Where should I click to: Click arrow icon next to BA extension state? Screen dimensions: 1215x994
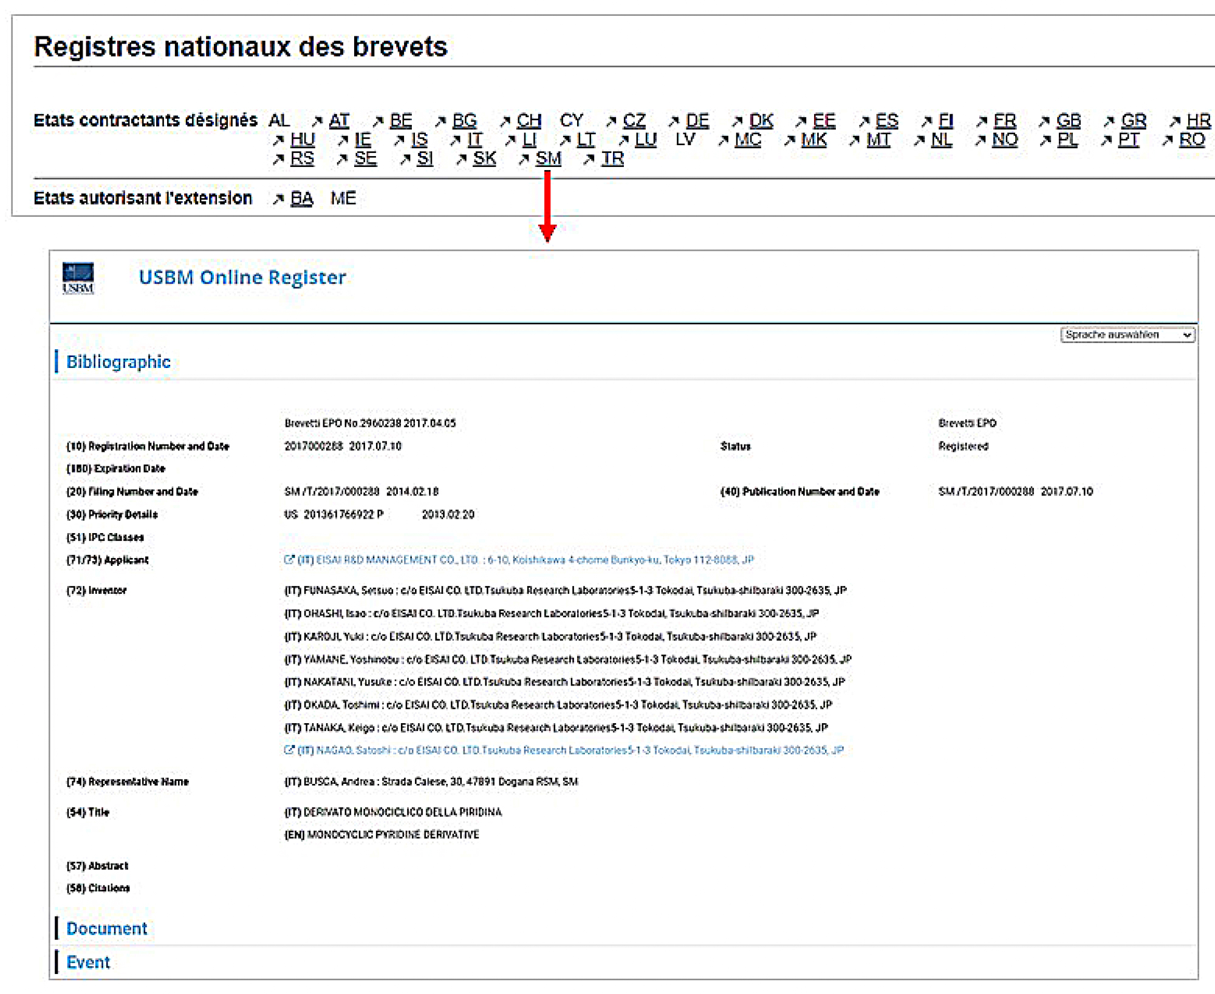(278, 199)
